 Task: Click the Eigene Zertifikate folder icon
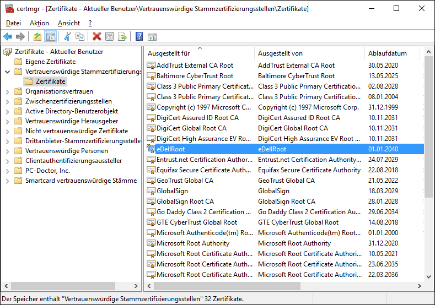click(18, 62)
